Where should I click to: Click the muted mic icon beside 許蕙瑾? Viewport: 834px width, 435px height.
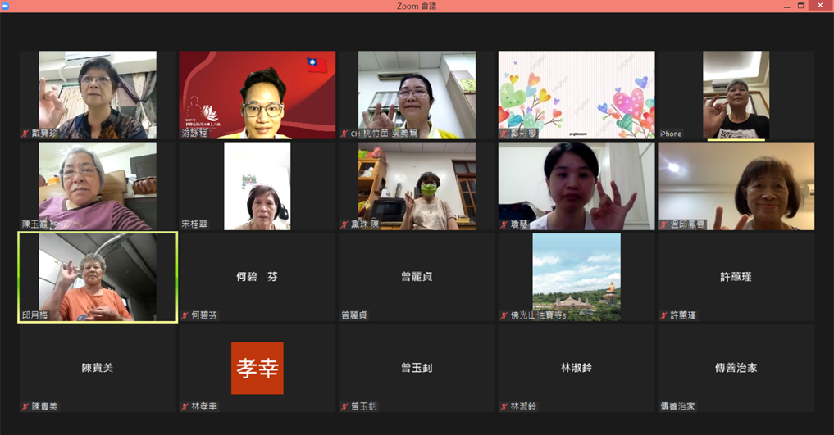coord(663,315)
